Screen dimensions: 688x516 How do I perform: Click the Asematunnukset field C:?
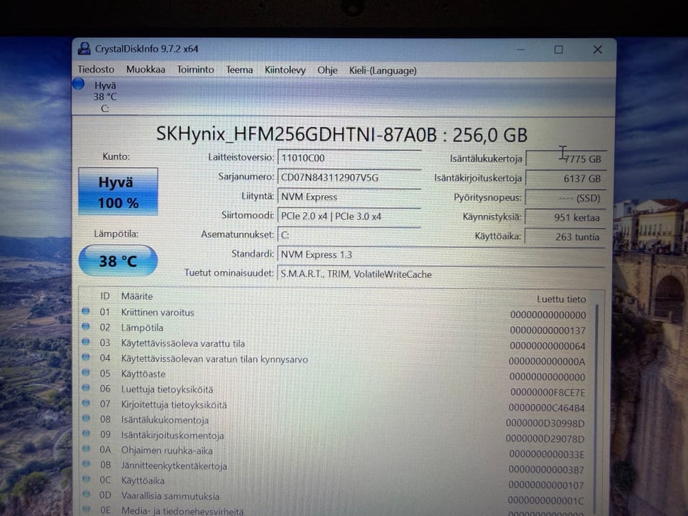349,235
